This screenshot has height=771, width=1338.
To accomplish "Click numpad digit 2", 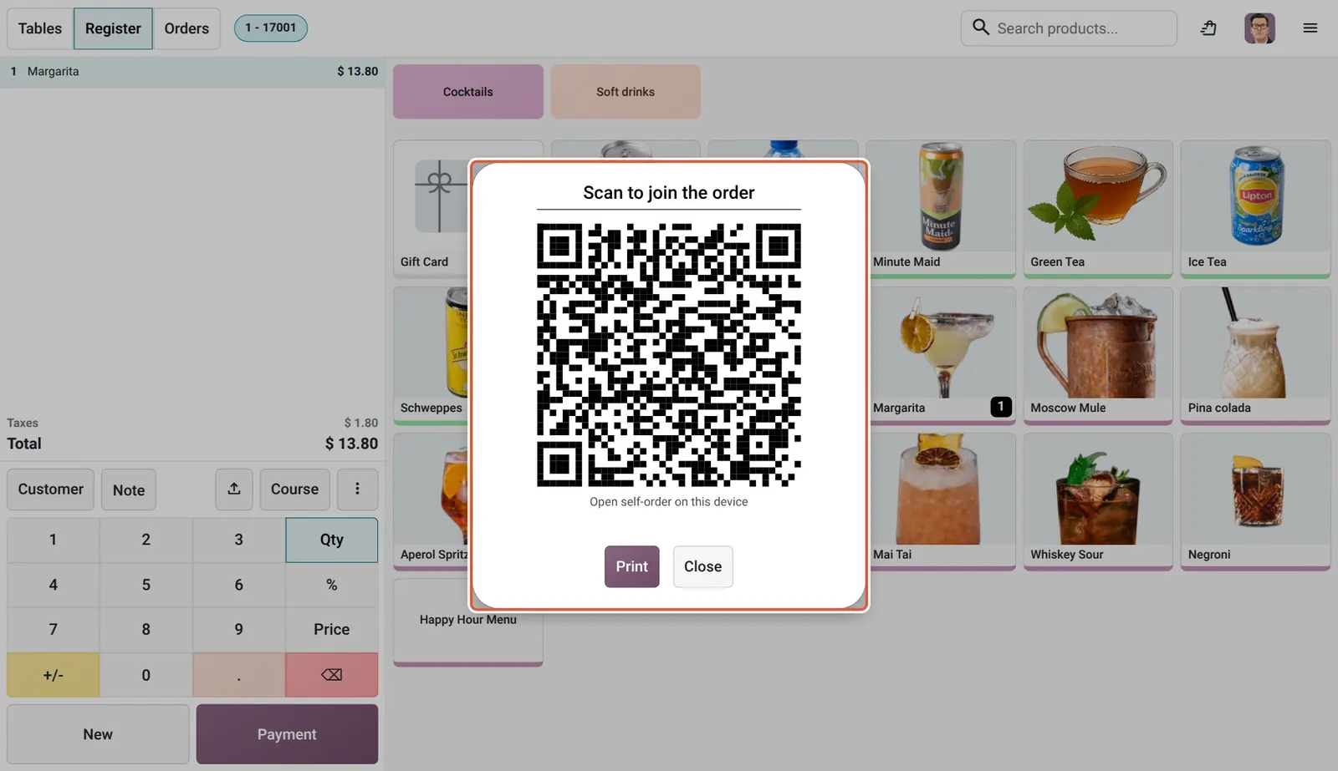I will tap(146, 540).
